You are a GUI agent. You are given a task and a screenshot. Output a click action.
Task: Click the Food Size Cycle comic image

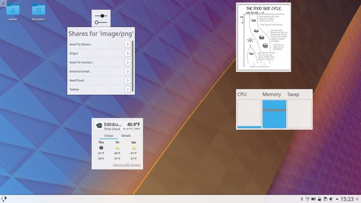263,37
